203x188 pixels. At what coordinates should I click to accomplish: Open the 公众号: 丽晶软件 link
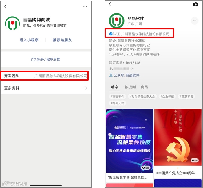click(127, 75)
